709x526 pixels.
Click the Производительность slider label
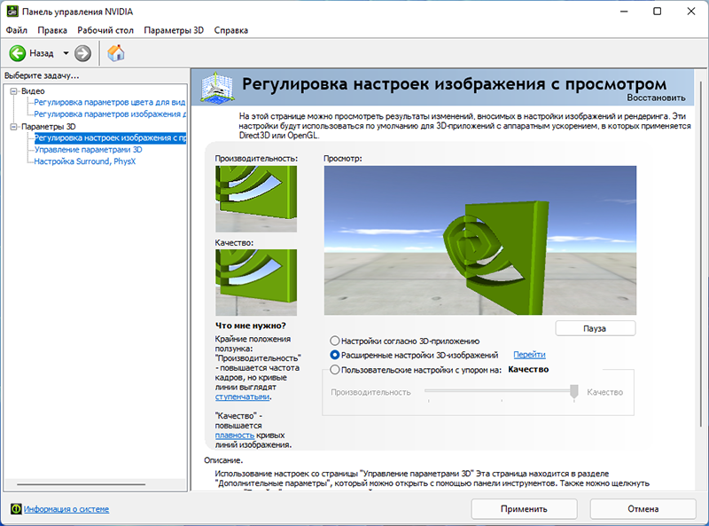(x=370, y=392)
